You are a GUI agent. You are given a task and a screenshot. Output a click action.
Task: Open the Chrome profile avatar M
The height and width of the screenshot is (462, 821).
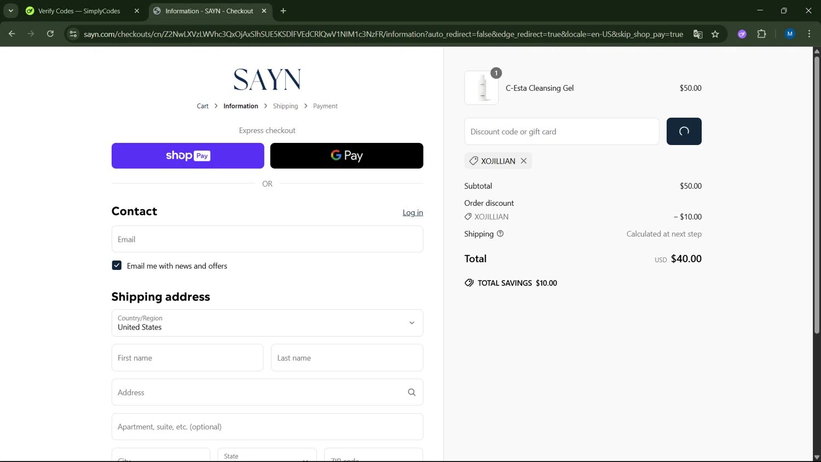click(x=790, y=34)
